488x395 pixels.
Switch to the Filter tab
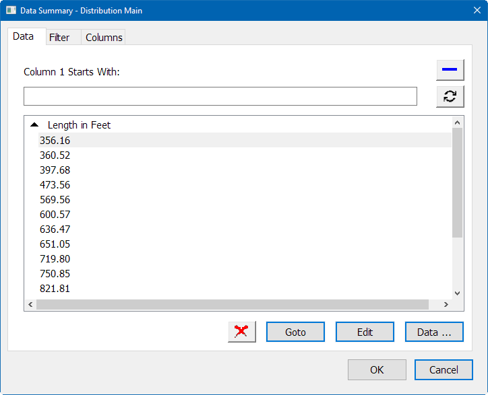coord(59,38)
